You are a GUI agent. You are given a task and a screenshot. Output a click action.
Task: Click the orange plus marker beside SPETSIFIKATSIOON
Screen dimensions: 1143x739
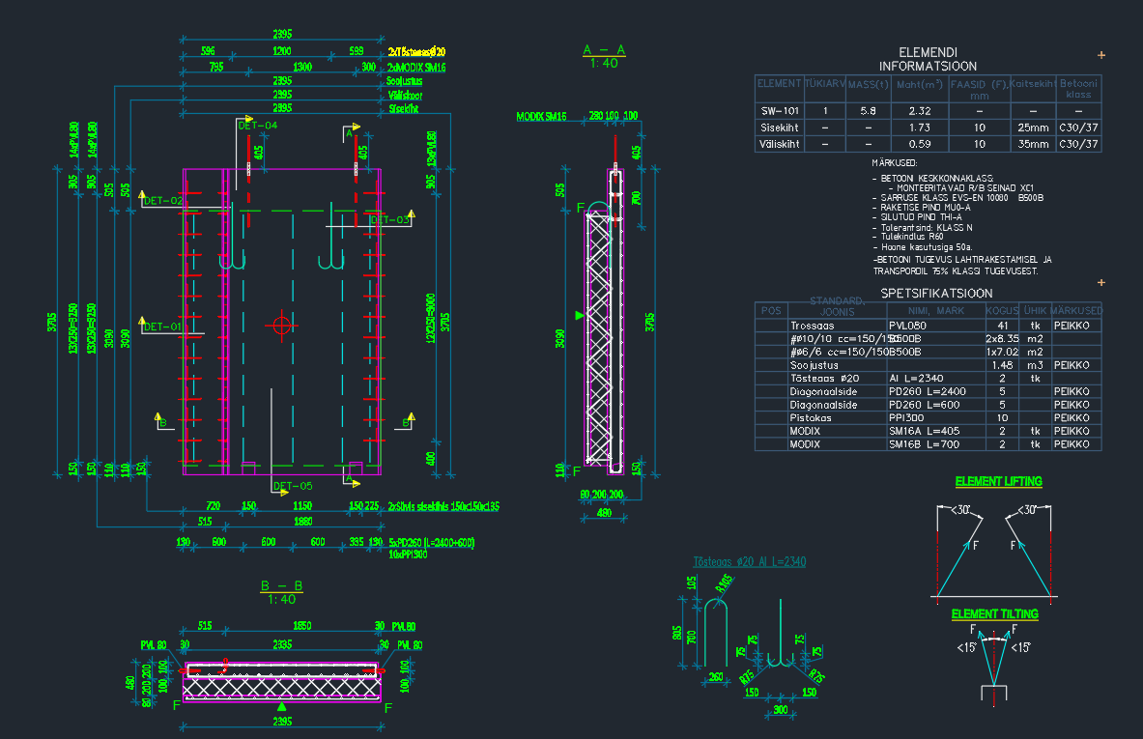click(x=1101, y=282)
